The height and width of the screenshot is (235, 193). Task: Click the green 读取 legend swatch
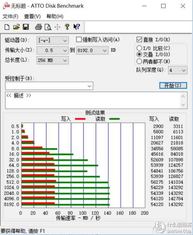coord(115,119)
